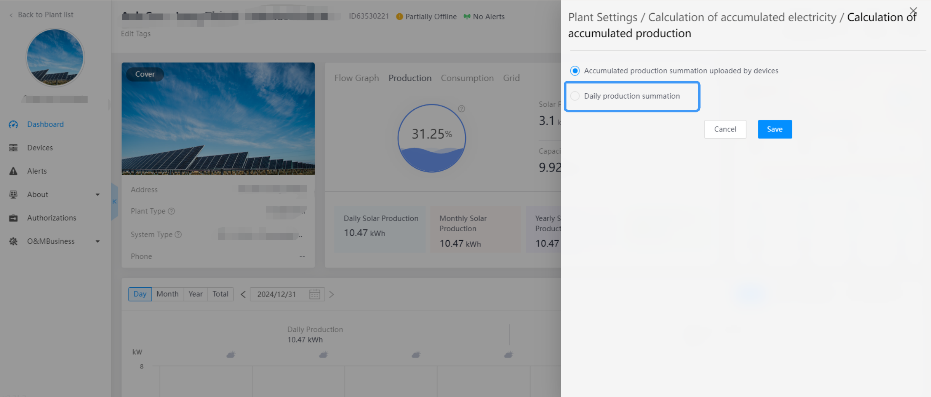Select Daily production summation radio option
The image size is (931, 397).
coord(575,96)
